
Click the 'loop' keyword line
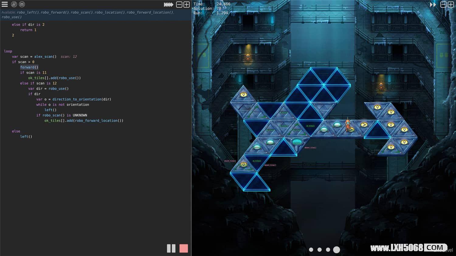coord(8,51)
